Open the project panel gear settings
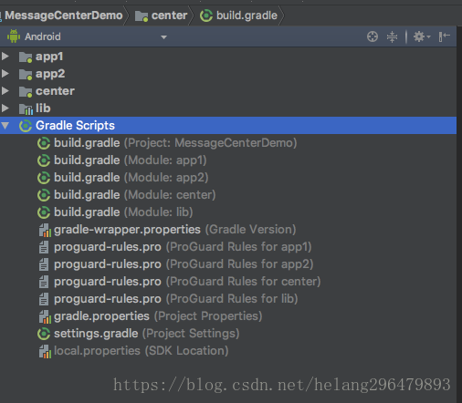Viewport: 462px width, 403px height. (422, 36)
